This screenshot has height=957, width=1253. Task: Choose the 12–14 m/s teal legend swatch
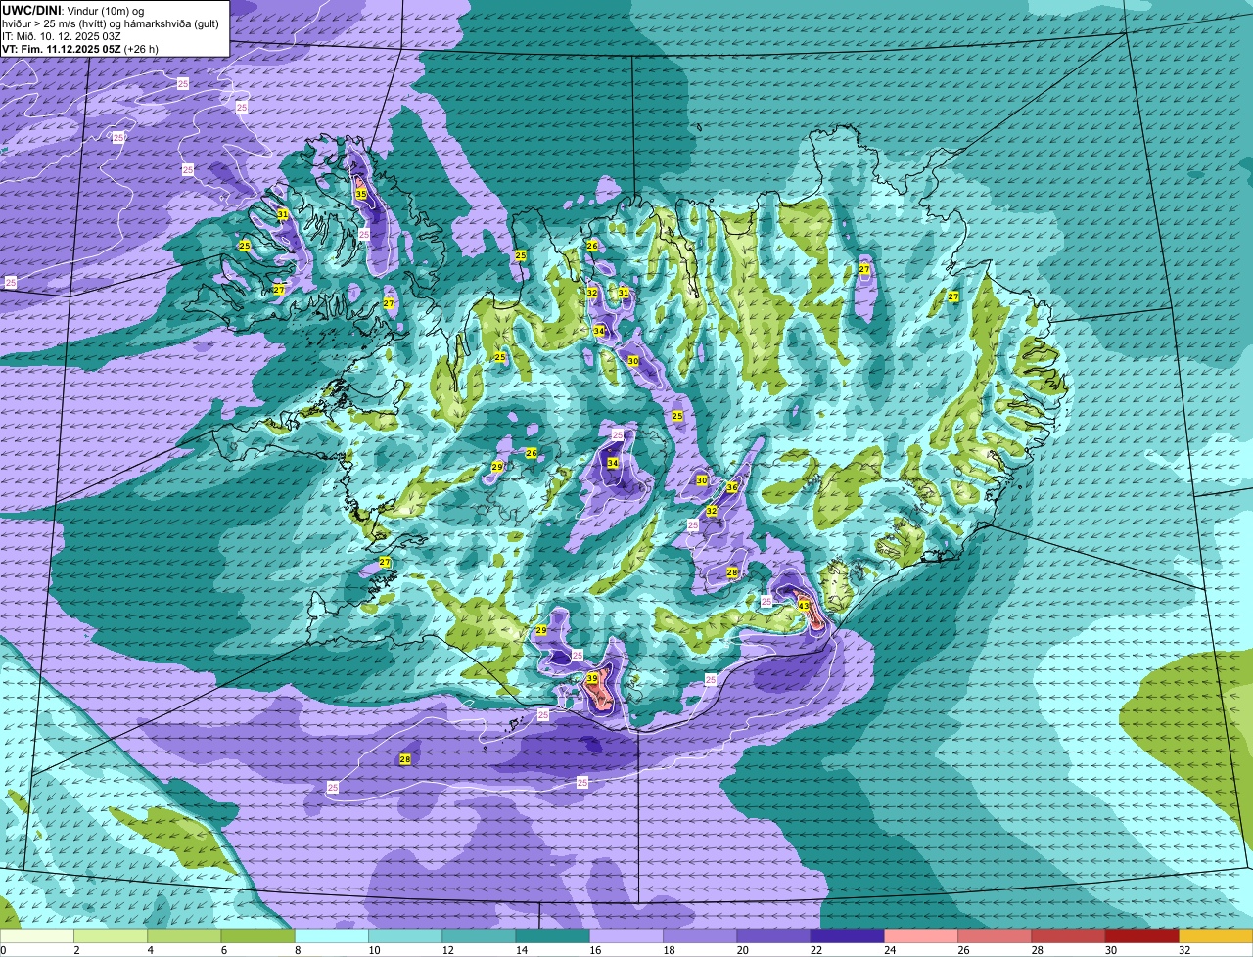(480, 935)
